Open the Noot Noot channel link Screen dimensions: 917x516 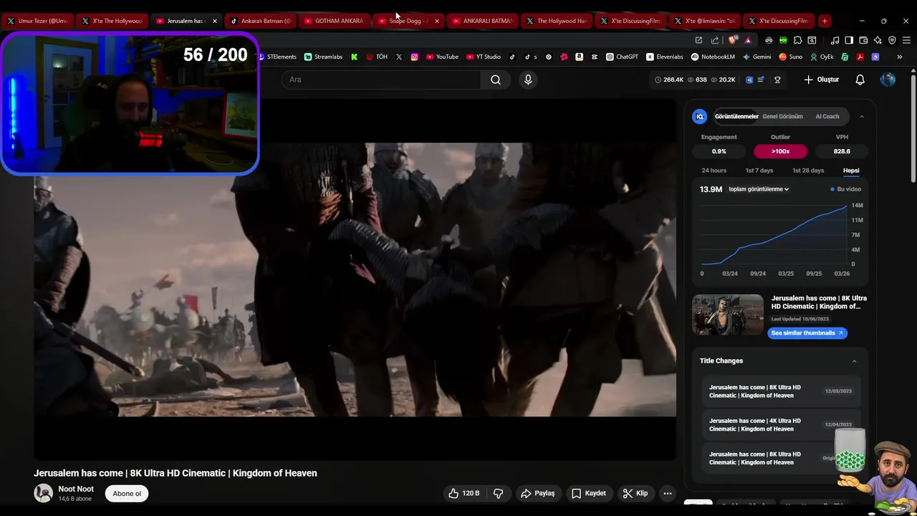[x=76, y=489]
